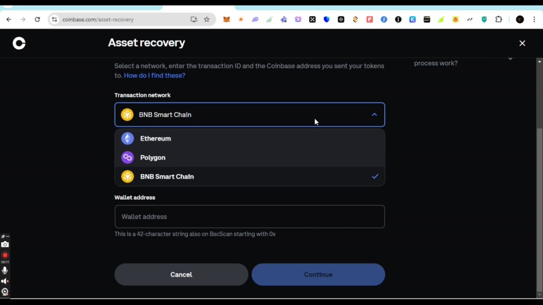Click the orange sun extension icon
Screen dimensions: 543x305
click(241, 19)
